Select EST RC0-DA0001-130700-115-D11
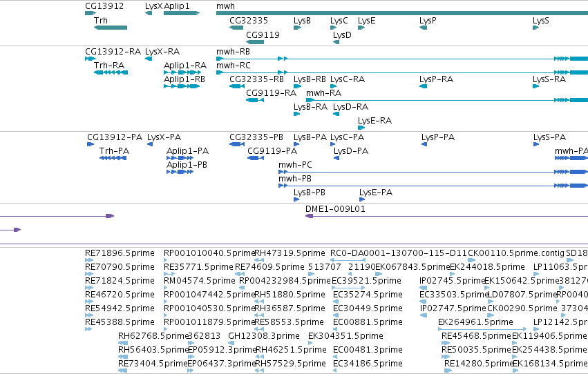 [348, 260]
